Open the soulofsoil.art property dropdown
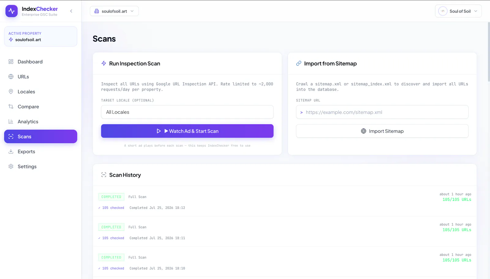 (x=114, y=11)
